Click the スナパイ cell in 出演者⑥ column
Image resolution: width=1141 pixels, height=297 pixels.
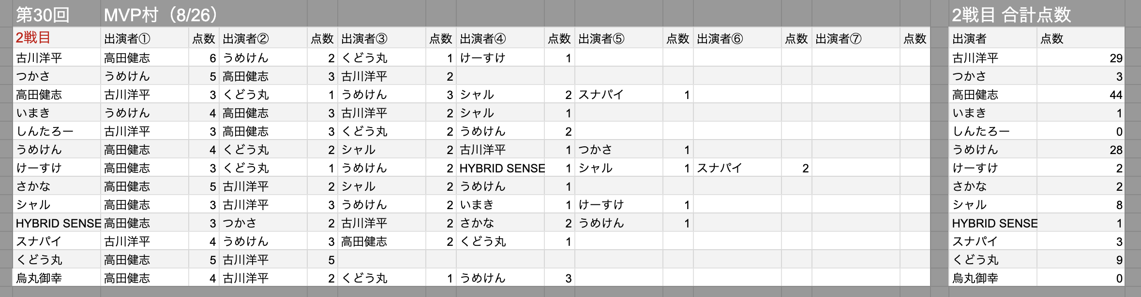pos(737,168)
